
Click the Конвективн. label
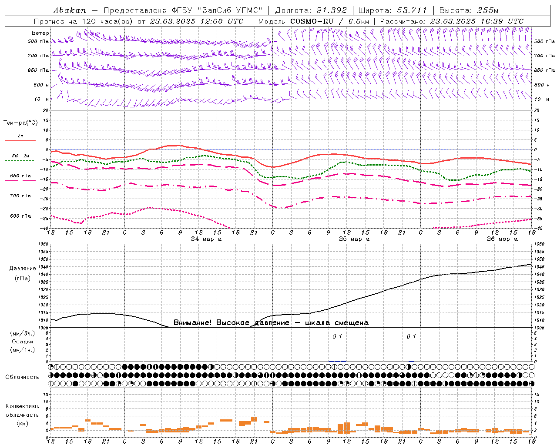[23, 406]
